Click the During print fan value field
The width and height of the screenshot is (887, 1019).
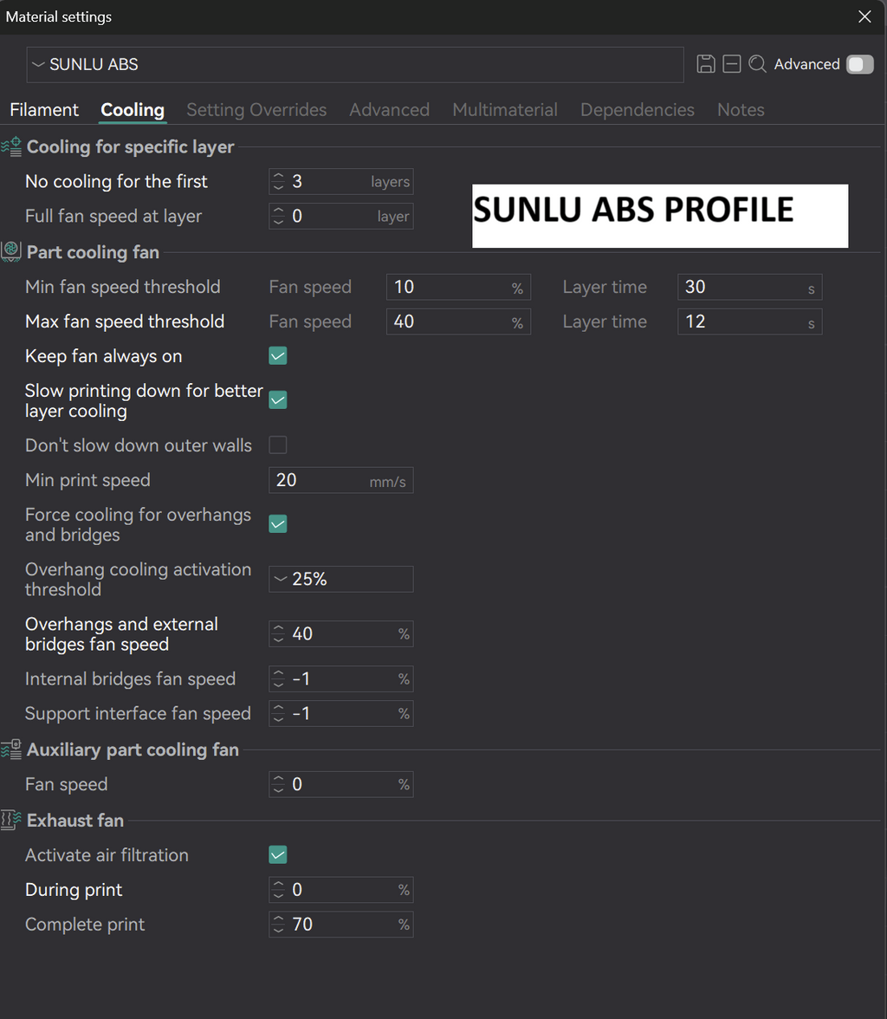341,890
